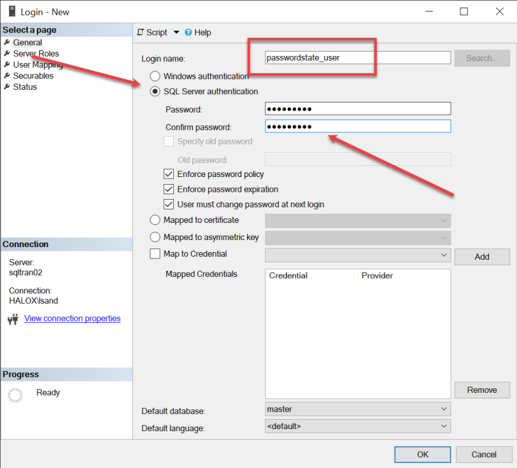Go to the Server Roles page

point(36,53)
